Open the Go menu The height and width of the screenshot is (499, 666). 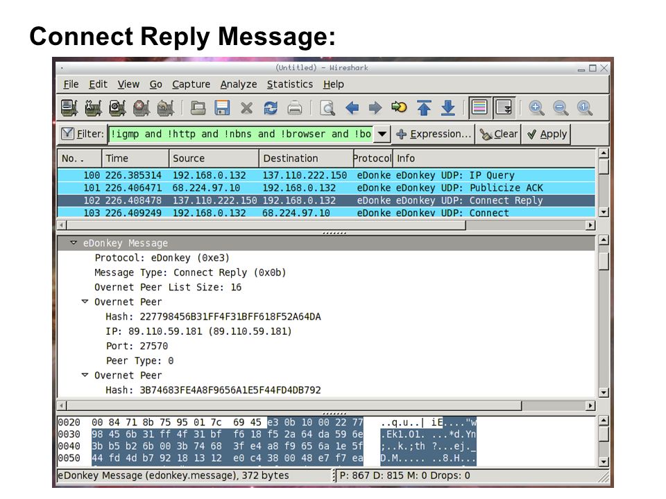click(156, 85)
